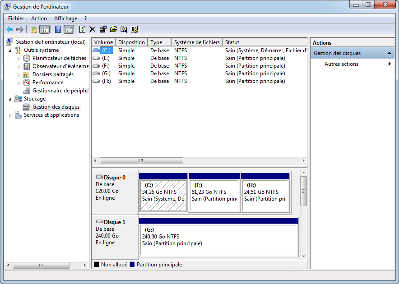Select the (F:) 61,23 Go partition block
399x284 pixels.
(214, 195)
